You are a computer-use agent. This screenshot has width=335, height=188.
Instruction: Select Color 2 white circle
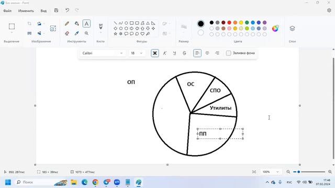pyautogui.click(x=200, y=33)
